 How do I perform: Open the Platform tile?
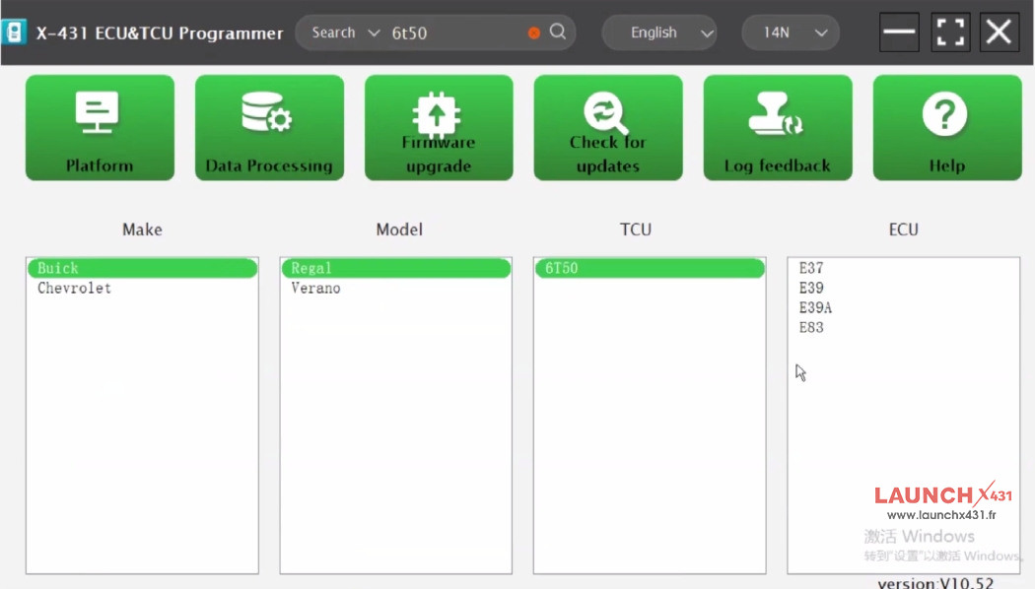click(100, 128)
